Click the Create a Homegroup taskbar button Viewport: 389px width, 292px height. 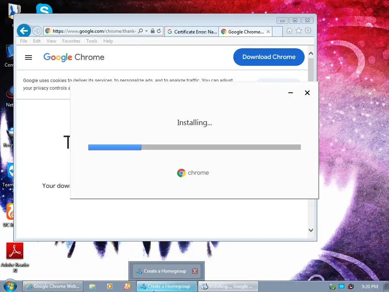[x=167, y=286]
